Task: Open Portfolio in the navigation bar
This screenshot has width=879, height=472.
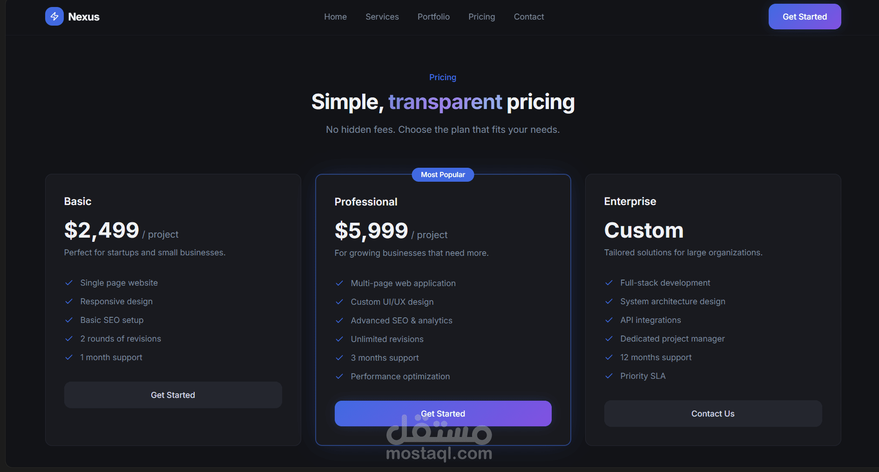Action: pyautogui.click(x=433, y=17)
